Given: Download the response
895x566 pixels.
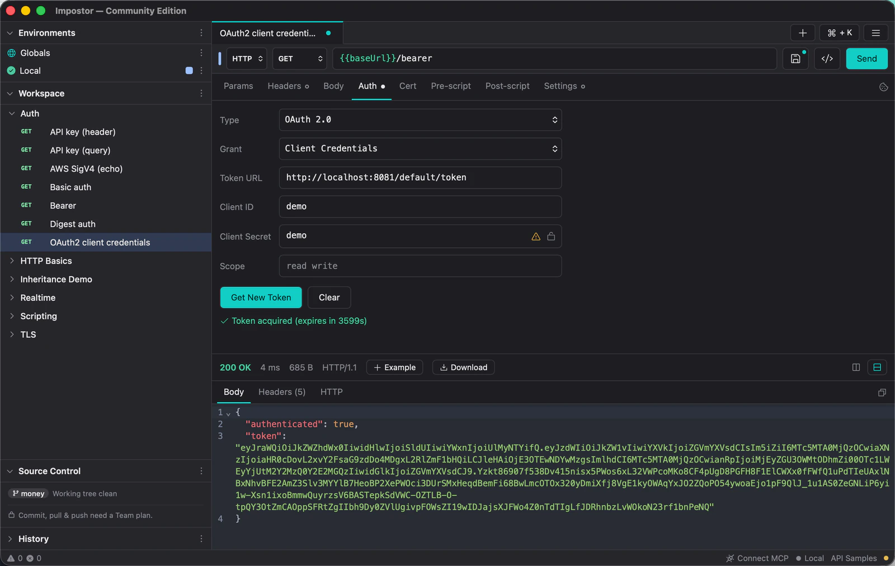Looking at the screenshot, I should pos(464,367).
